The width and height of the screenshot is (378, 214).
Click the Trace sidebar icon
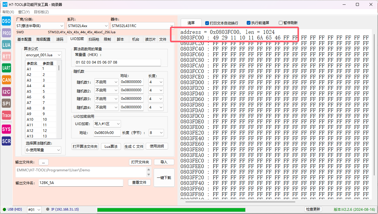(x=6, y=115)
